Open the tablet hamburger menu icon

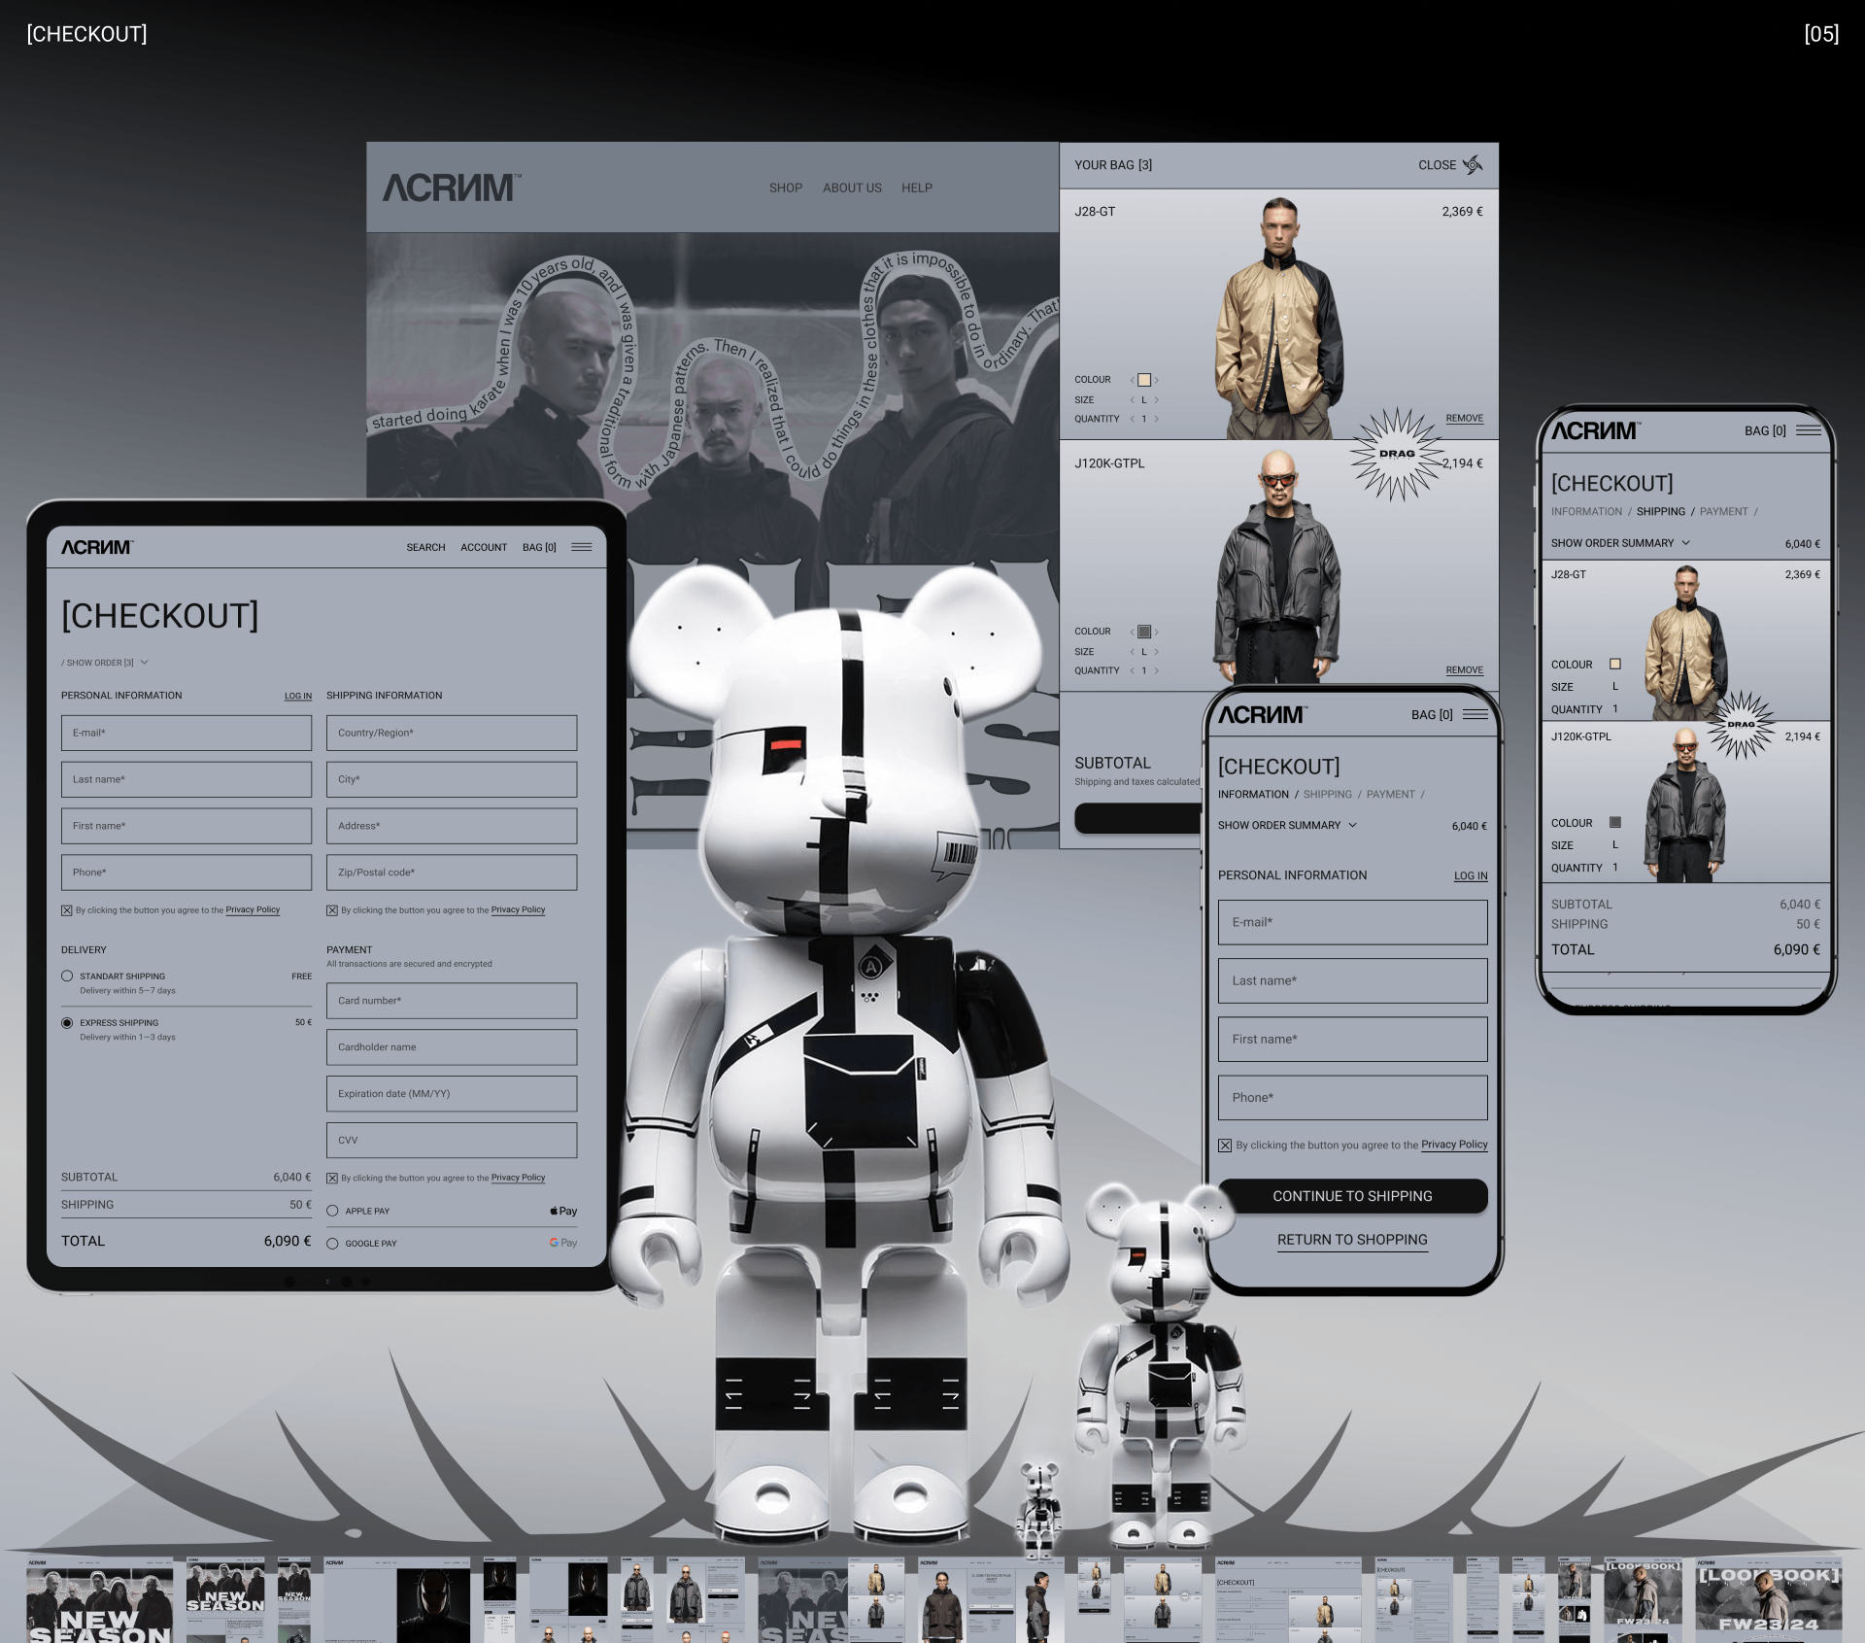click(581, 547)
